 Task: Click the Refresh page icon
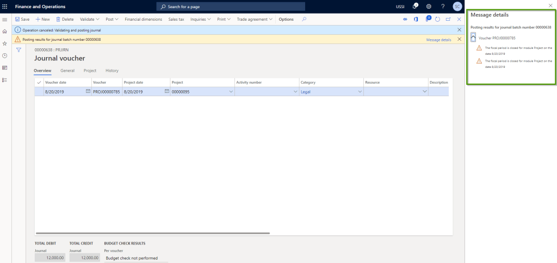437,19
